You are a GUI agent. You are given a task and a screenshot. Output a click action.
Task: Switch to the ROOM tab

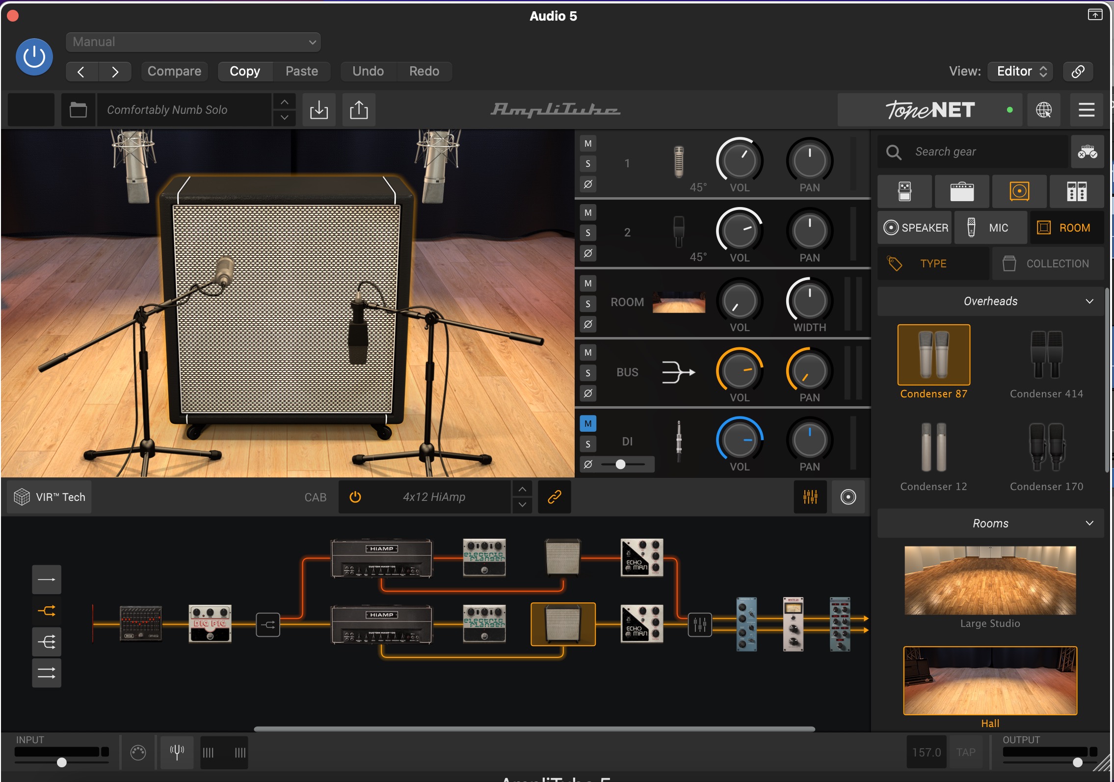[x=1067, y=228]
